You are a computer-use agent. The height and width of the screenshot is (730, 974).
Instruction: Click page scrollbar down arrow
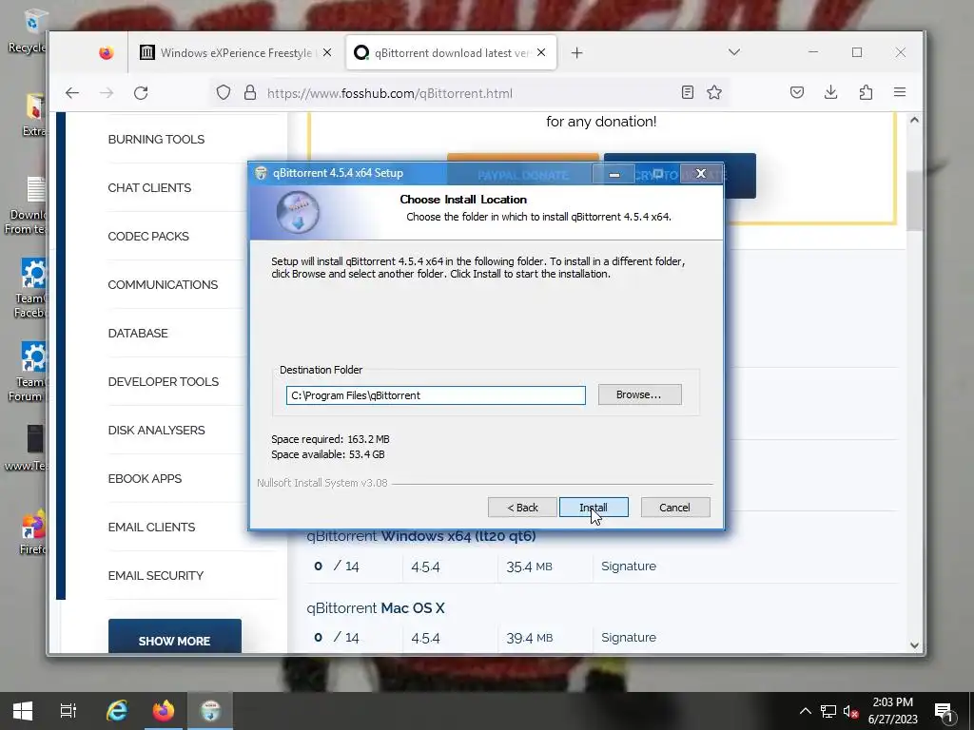point(914,645)
